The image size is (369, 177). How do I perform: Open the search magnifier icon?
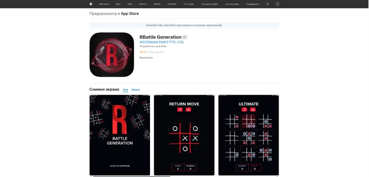tap(268, 4)
